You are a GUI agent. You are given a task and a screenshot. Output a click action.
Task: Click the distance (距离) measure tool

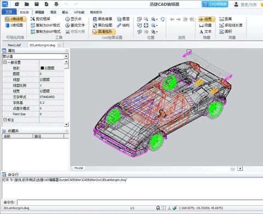tap(226, 19)
